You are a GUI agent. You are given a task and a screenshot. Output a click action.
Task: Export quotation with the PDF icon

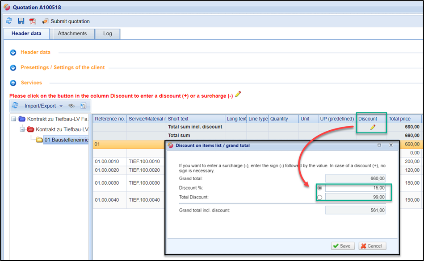pos(33,21)
